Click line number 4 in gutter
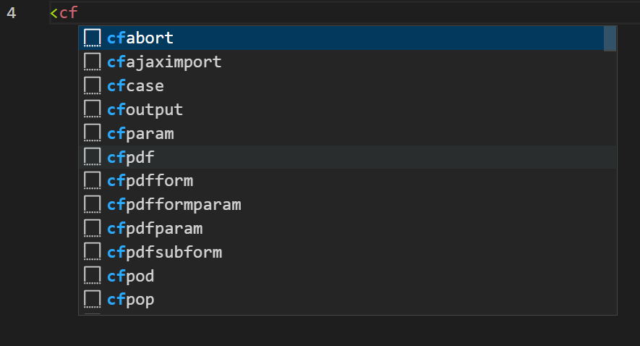Screen dimensions: 640x346 11,13
